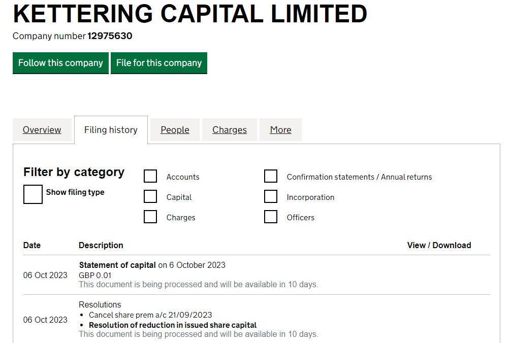Click the Description column header
The image size is (512, 343).
(101, 245)
